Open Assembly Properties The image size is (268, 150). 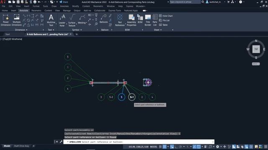131,20
